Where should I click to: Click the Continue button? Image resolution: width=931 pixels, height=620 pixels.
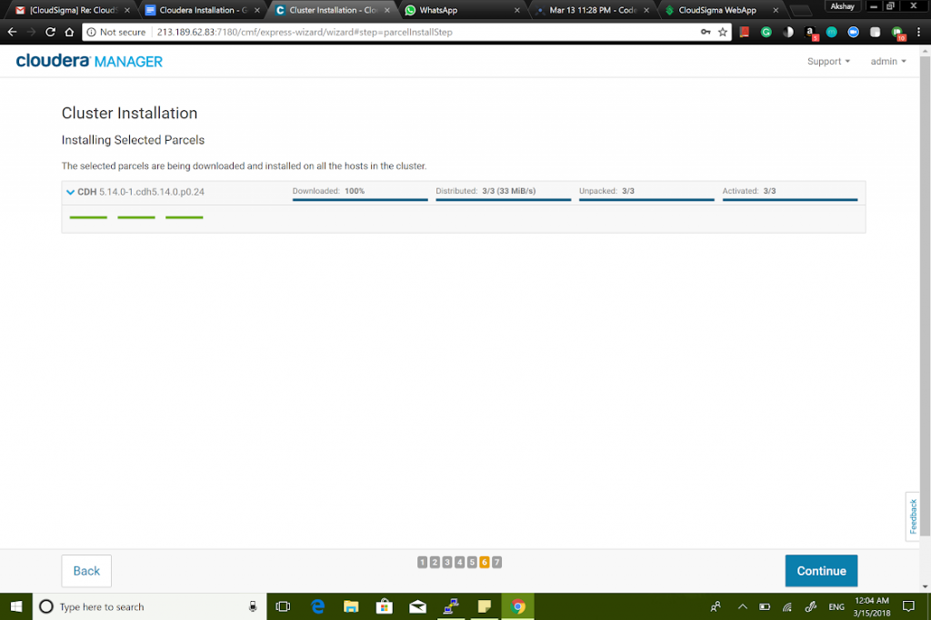tap(820, 571)
